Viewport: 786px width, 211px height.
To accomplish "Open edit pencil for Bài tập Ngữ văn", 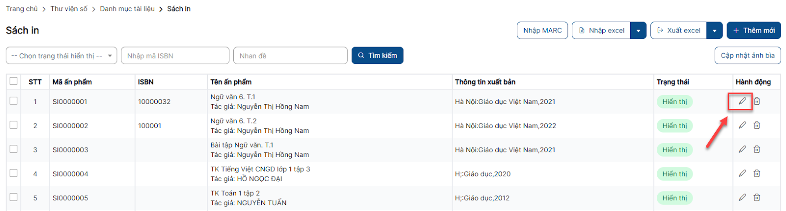I will click(x=742, y=149).
